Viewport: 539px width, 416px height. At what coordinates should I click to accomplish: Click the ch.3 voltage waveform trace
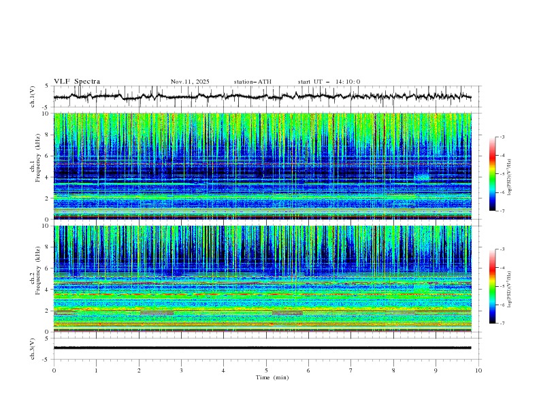click(262, 348)
